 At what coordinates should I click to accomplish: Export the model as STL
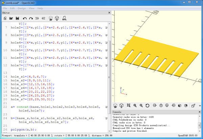(x=64, y=18)
